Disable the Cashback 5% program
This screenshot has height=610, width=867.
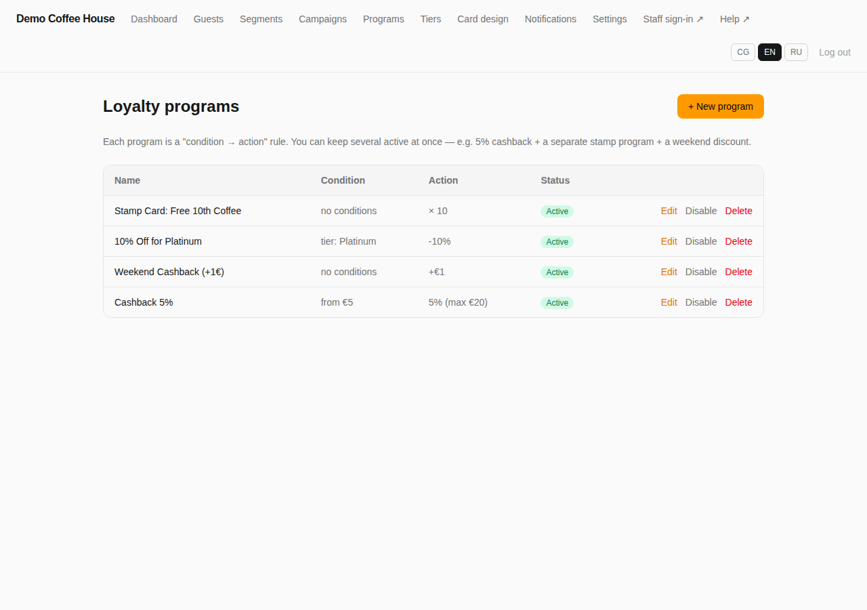click(x=701, y=302)
